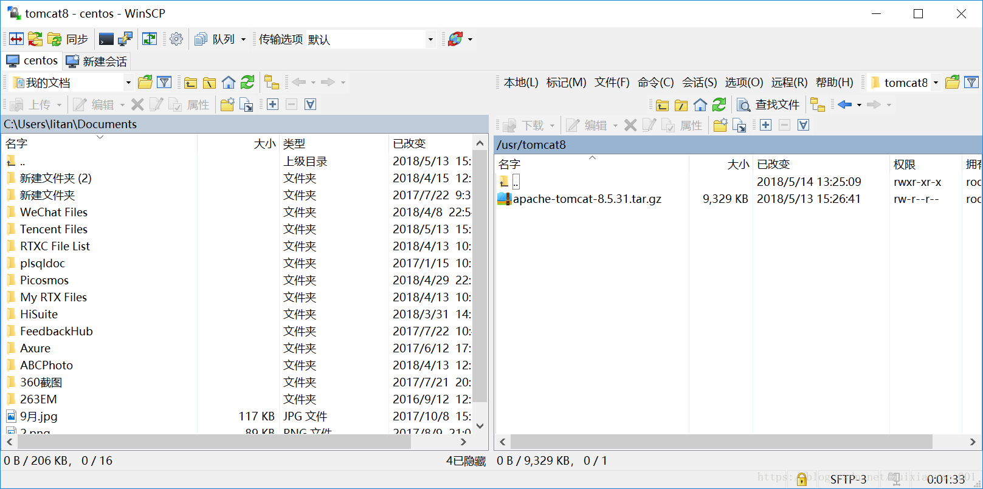Click the local panel horizontal scrollbar
Viewport: 983px width, 489px height.
click(214, 442)
